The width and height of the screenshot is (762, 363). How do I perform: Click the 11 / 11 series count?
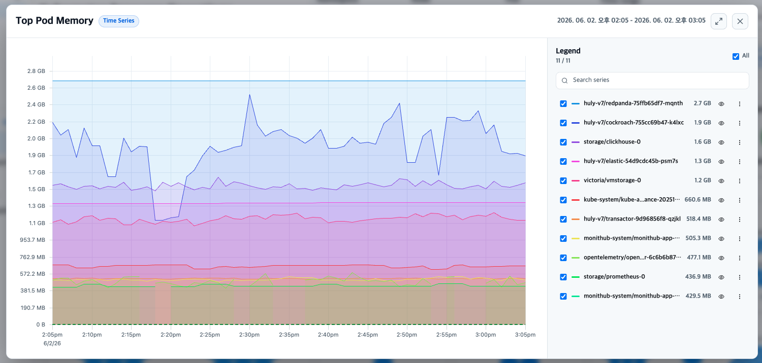coord(563,61)
